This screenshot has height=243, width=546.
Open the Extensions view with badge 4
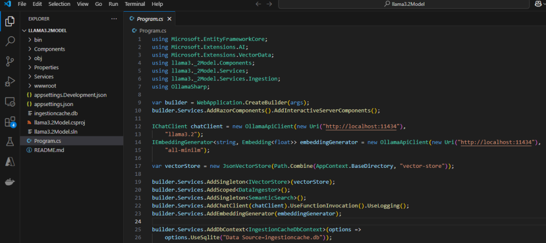click(10, 122)
